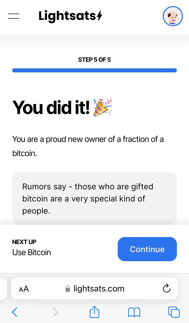Click the "Rumors say" gray quote box

(x=94, y=198)
